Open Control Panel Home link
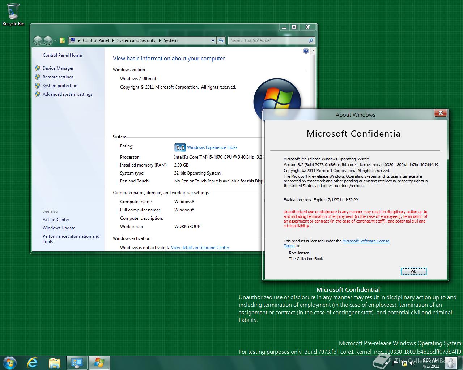 click(62, 55)
